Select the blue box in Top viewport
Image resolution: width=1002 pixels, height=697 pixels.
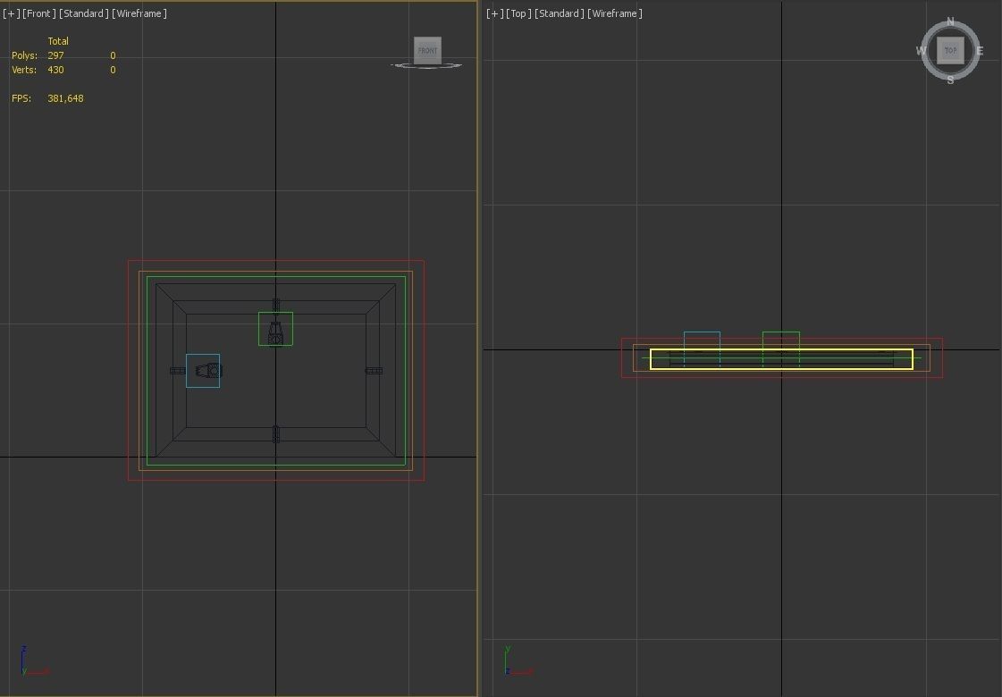(702, 348)
